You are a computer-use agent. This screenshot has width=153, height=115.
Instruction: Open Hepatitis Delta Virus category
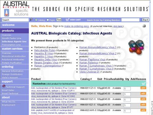pos(46,59)
